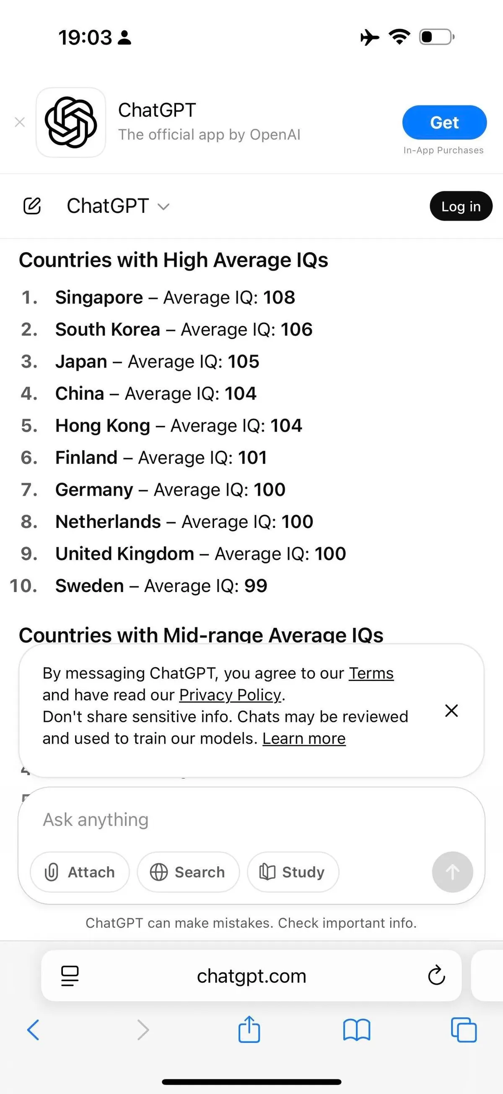This screenshot has width=503, height=1094.
Task: Open the Privacy Policy link
Action: (x=230, y=695)
